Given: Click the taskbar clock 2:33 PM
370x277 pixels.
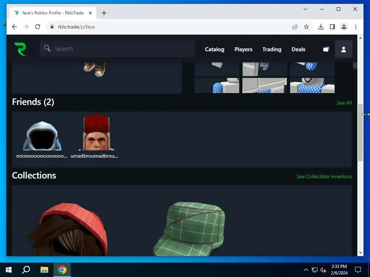Looking at the screenshot, I should [339, 267].
